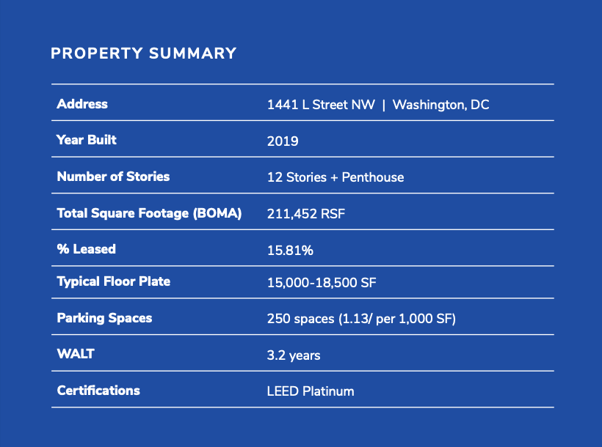Click the LEED Platinum value
602x447 pixels.
point(311,391)
